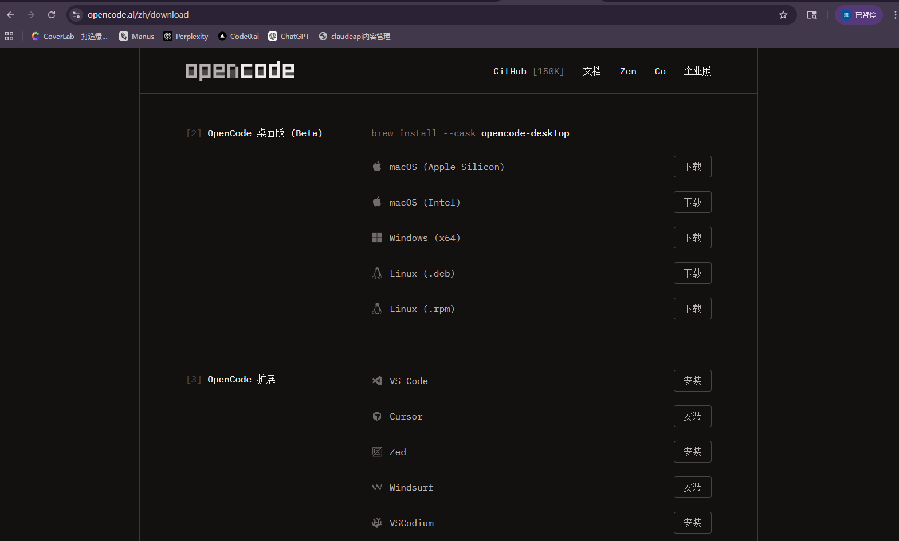The image size is (899, 541).
Task: Click the VSCodium label
Action: point(412,523)
